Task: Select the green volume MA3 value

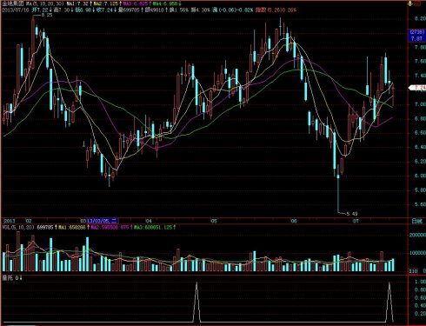Action: pos(153,228)
